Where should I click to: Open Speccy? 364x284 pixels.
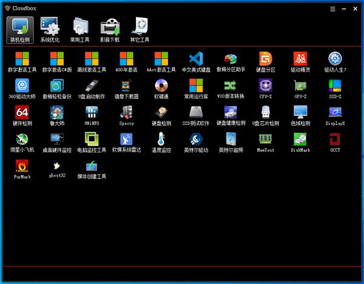click(126, 116)
